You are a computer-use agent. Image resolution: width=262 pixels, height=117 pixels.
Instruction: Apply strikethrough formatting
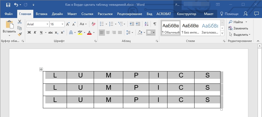click(x=51, y=33)
